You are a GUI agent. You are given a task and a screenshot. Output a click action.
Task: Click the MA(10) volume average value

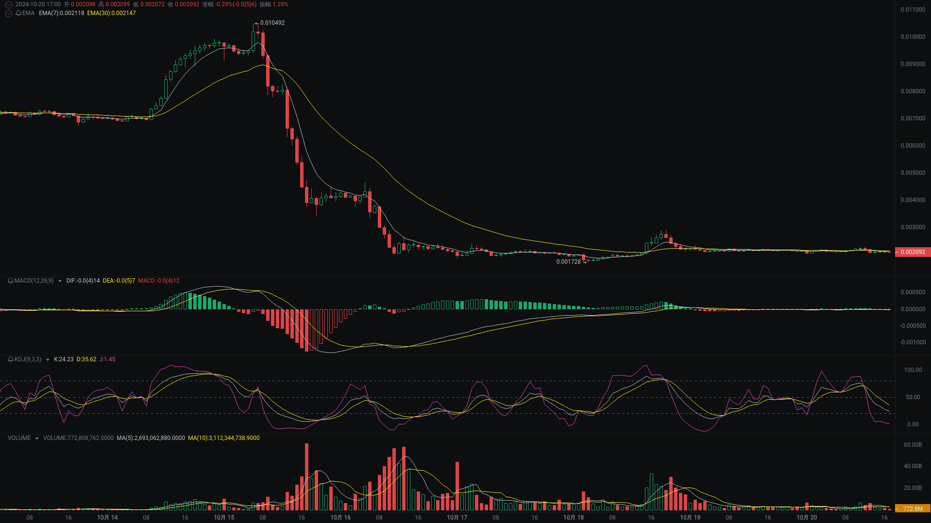point(223,438)
